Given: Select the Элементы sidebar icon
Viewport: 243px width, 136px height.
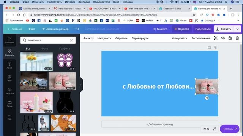Looking at the screenshot, I should click(9, 53).
